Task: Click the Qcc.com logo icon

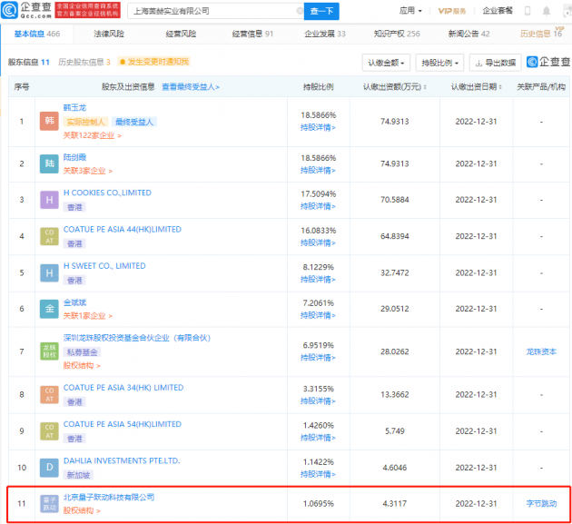Action: coord(9,11)
